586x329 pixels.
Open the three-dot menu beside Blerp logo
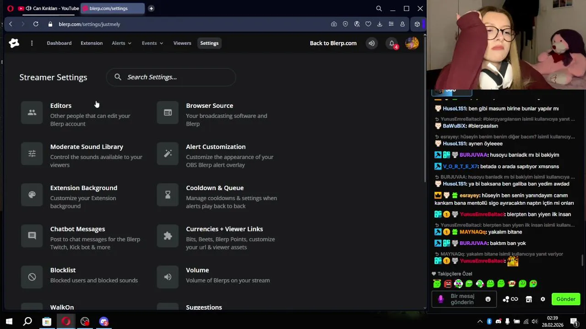[32, 43]
